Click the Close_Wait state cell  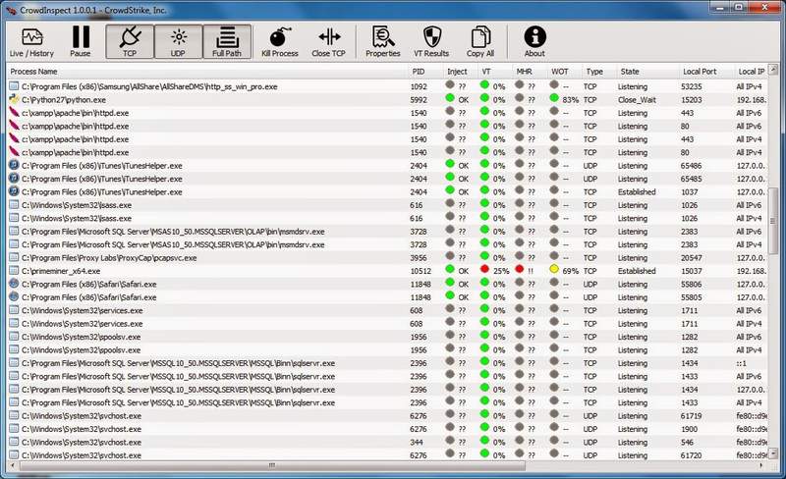click(637, 100)
